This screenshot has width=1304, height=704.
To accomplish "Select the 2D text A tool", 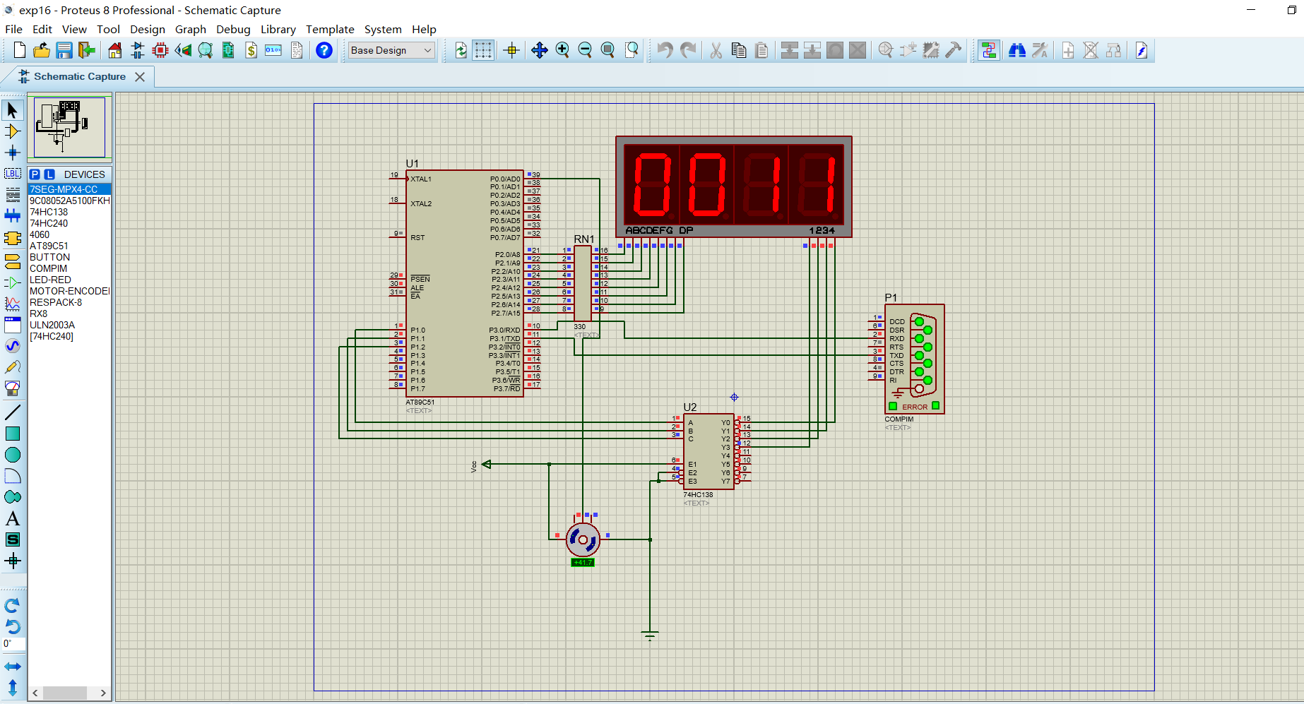I will pos(13,518).
